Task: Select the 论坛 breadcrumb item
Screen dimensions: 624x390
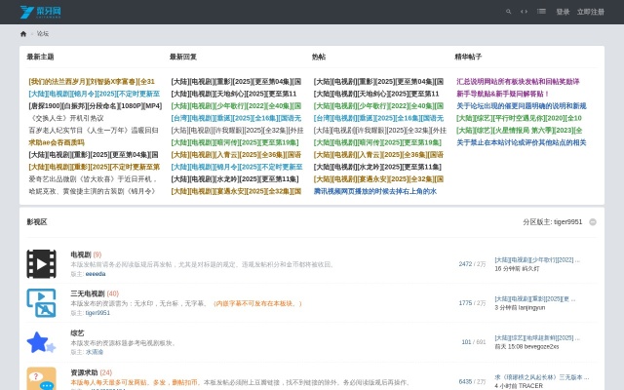Action: click(x=43, y=33)
